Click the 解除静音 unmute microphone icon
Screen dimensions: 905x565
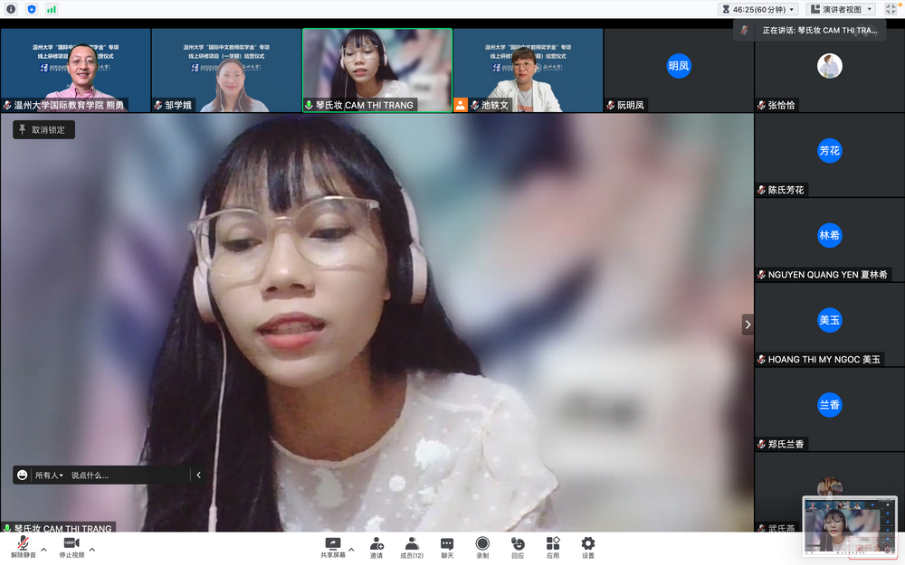pyautogui.click(x=24, y=543)
